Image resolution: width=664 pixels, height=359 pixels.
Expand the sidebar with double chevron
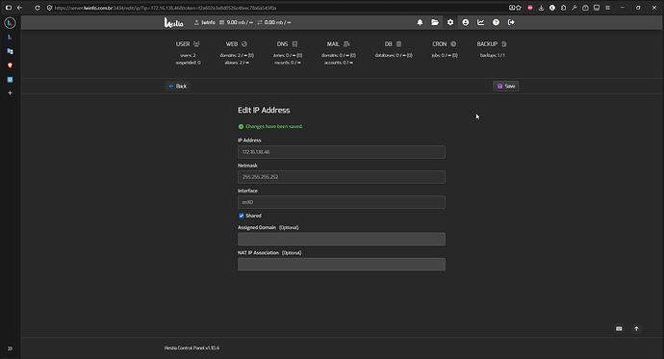[10, 348]
